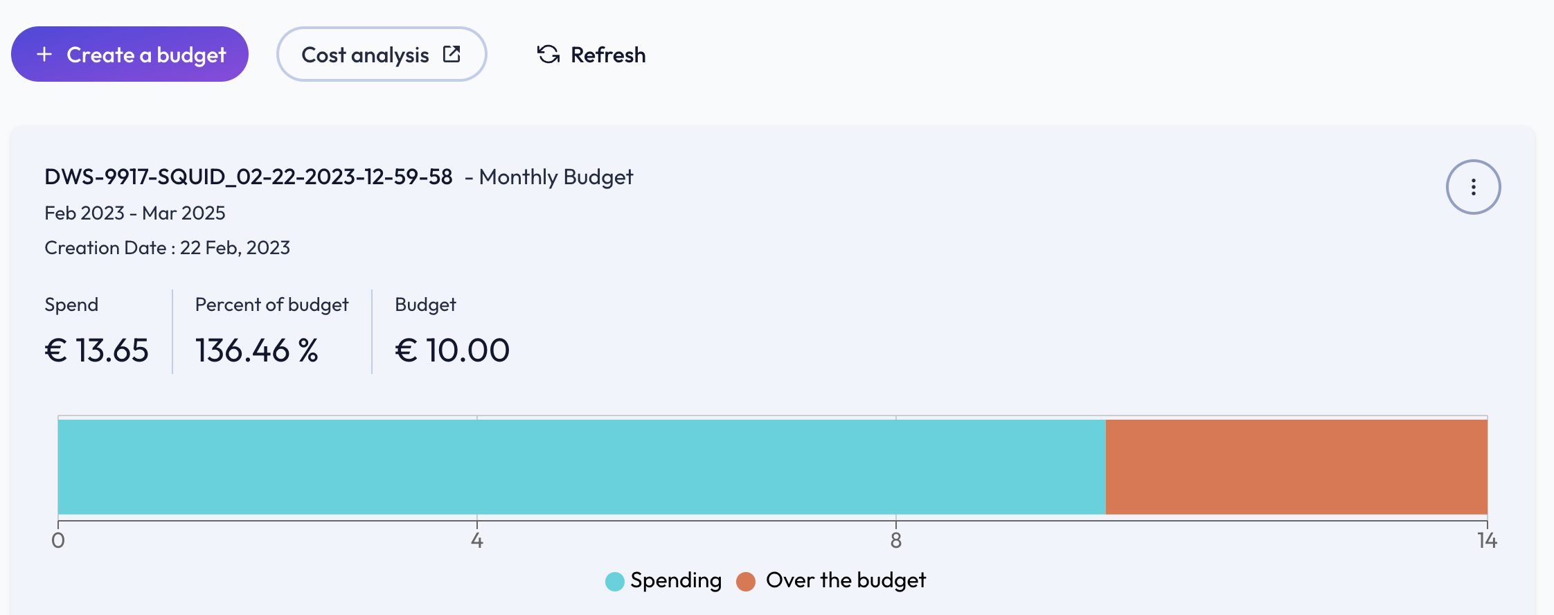
Task: Click the 136.46 % percent of budget value
Action: coord(257,350)
